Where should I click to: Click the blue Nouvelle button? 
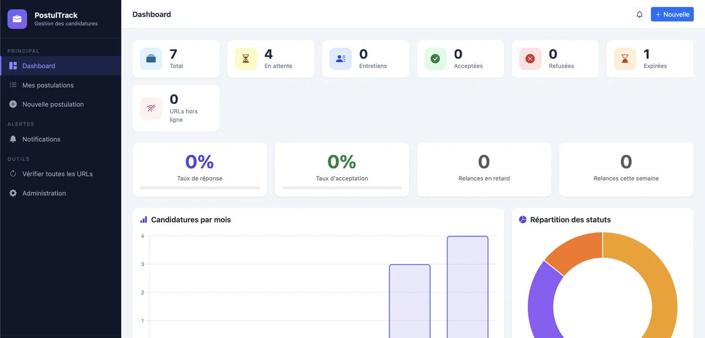tap(672, 14)
